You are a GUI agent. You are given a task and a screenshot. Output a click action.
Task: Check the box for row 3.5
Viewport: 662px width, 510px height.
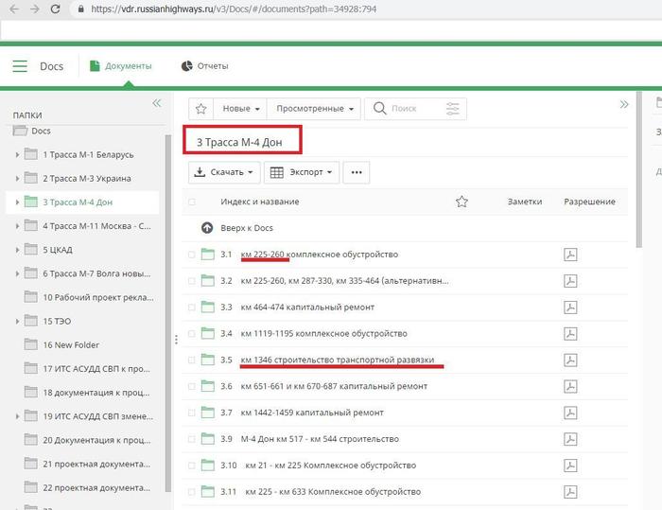point(192,361)
